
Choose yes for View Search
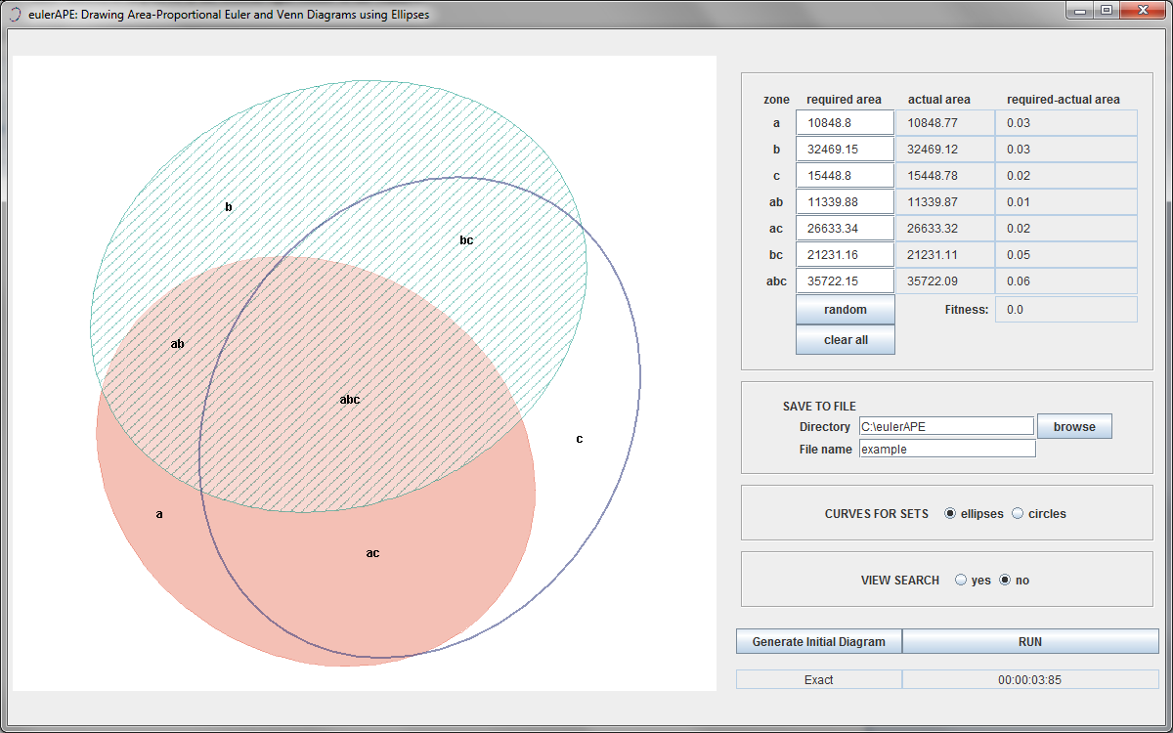point(961,580)
